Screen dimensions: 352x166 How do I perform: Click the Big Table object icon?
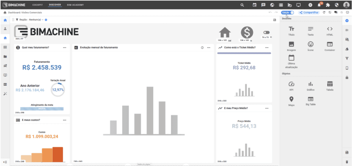coord(310,100)
